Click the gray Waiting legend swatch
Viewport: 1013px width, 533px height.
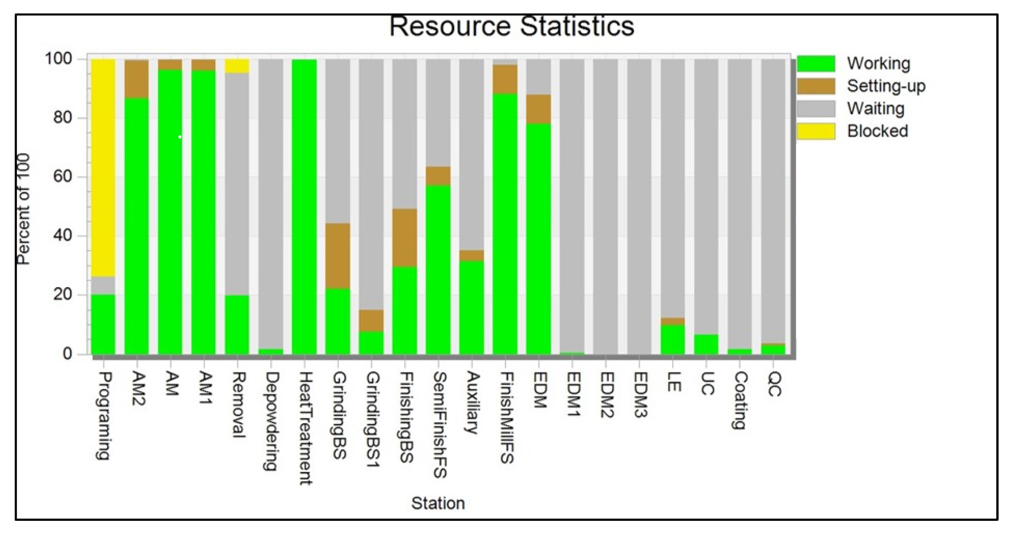point(816,109)
